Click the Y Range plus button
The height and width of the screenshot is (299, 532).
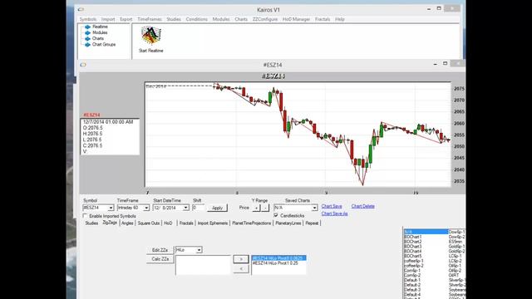[x=257, y=208]
